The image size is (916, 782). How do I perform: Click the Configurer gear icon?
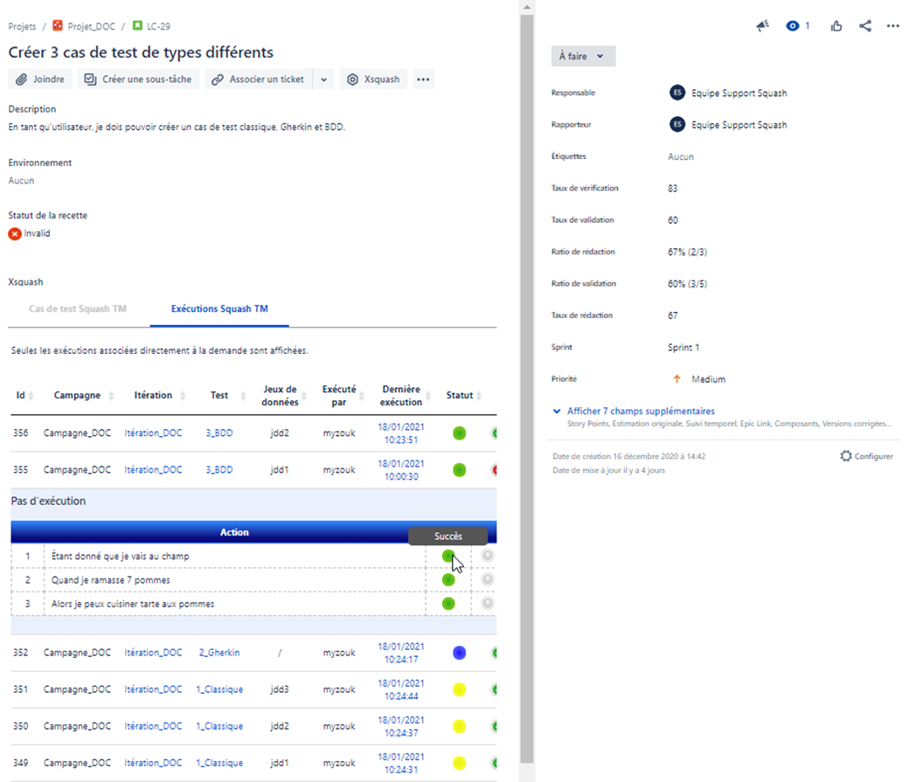pos(846,455)
